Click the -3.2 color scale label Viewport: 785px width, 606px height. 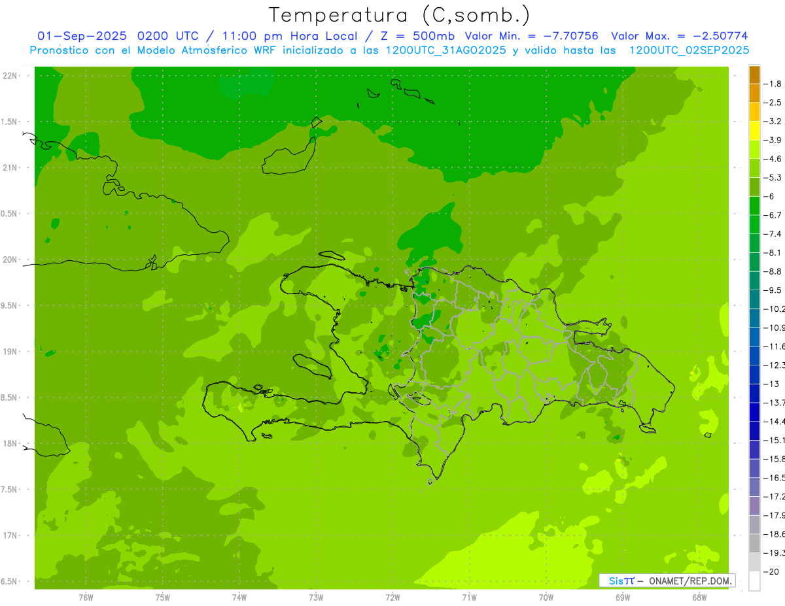point(773,122)
